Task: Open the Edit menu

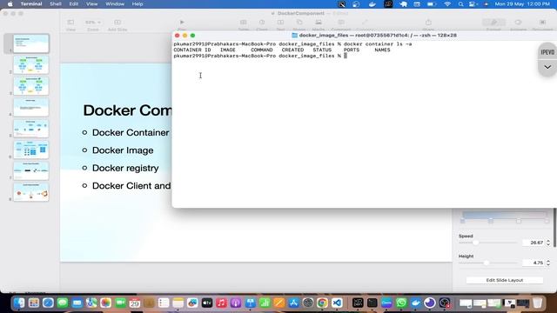Action: click(73, 3)
